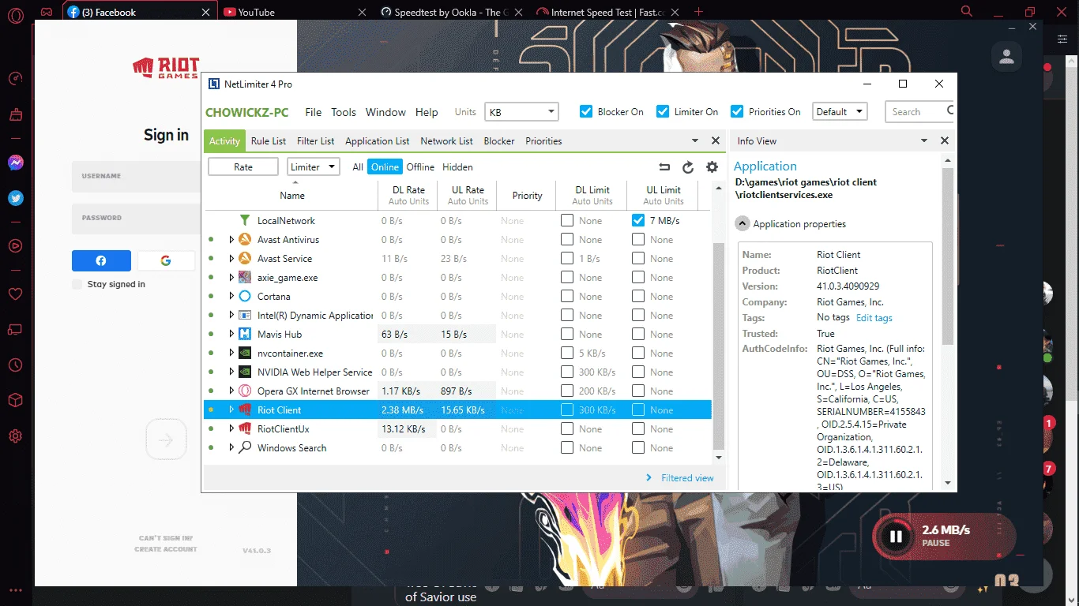Click Create Account in Riot Client
The width and height of the screenshot is (1079, 606).
click(166, 549)
